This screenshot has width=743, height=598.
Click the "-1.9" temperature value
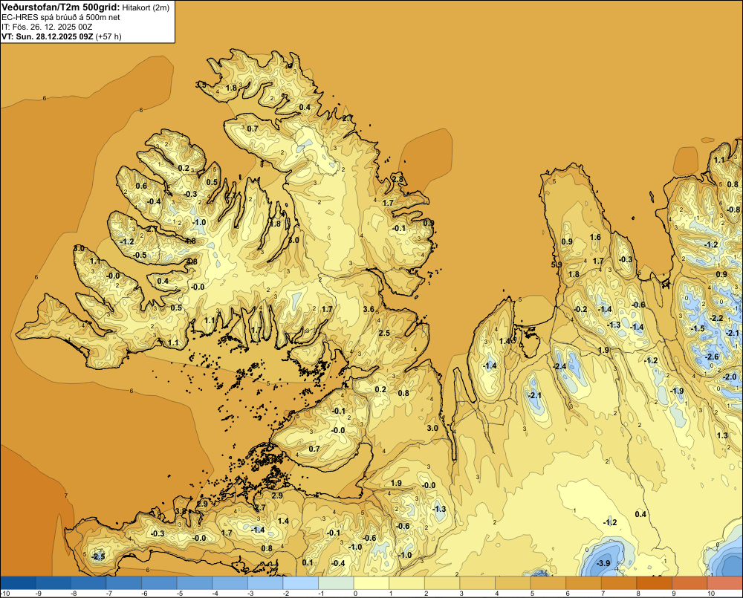pyautogui.click(x=677, y=391)
